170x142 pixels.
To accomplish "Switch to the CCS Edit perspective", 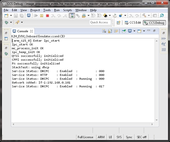I will [x=133, y=23].
